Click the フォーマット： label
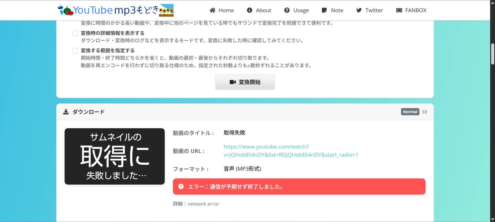Image resolution: width=495 pixels, height=222 pixels. click(x=191, y=169)
